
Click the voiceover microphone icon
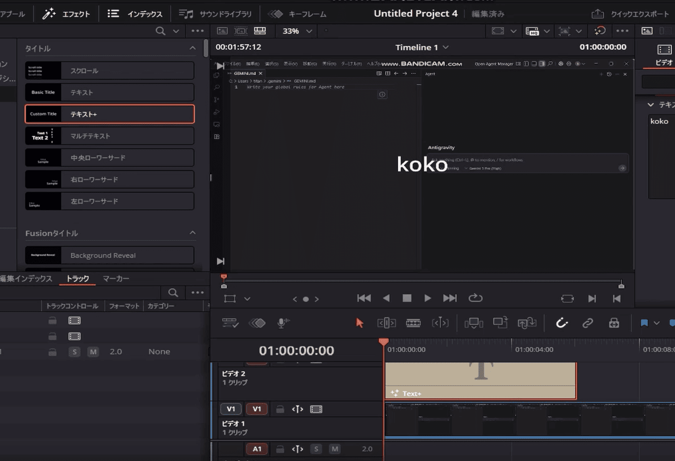click(283, 323)
